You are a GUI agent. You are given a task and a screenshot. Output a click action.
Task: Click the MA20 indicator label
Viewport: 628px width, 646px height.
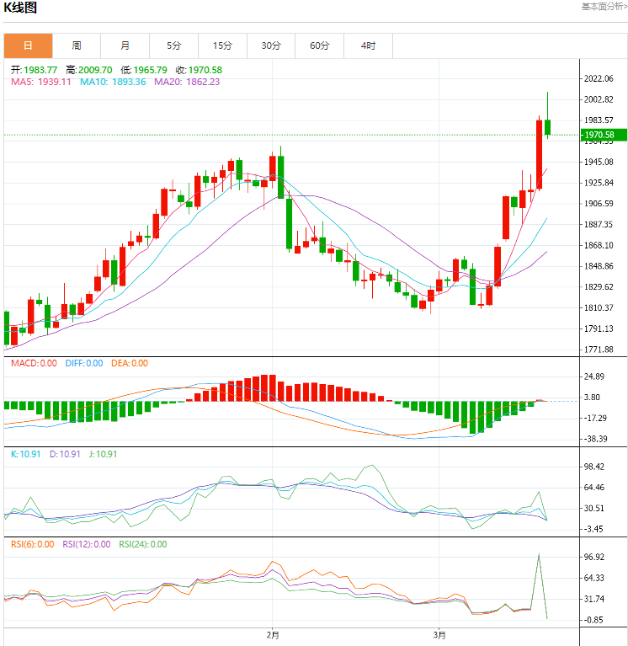point(187,82)
